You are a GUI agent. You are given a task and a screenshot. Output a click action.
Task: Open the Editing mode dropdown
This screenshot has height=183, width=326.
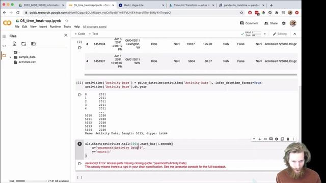pyautogui.click(x=280, y=34)
